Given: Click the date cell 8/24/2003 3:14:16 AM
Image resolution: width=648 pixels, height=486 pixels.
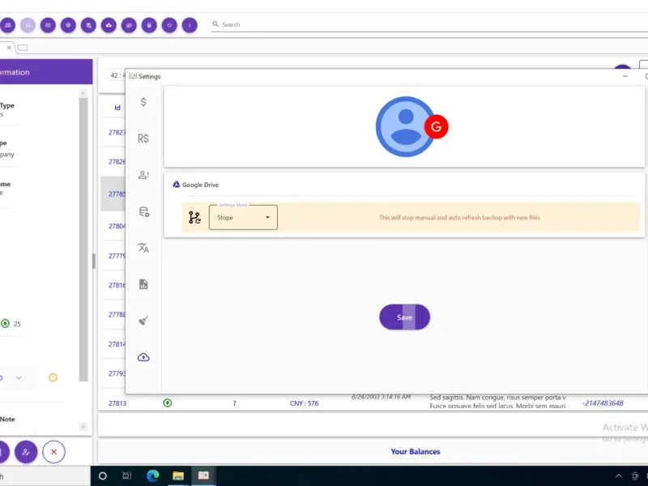Looking at the screenshot, I should click(x=381, y=397).
